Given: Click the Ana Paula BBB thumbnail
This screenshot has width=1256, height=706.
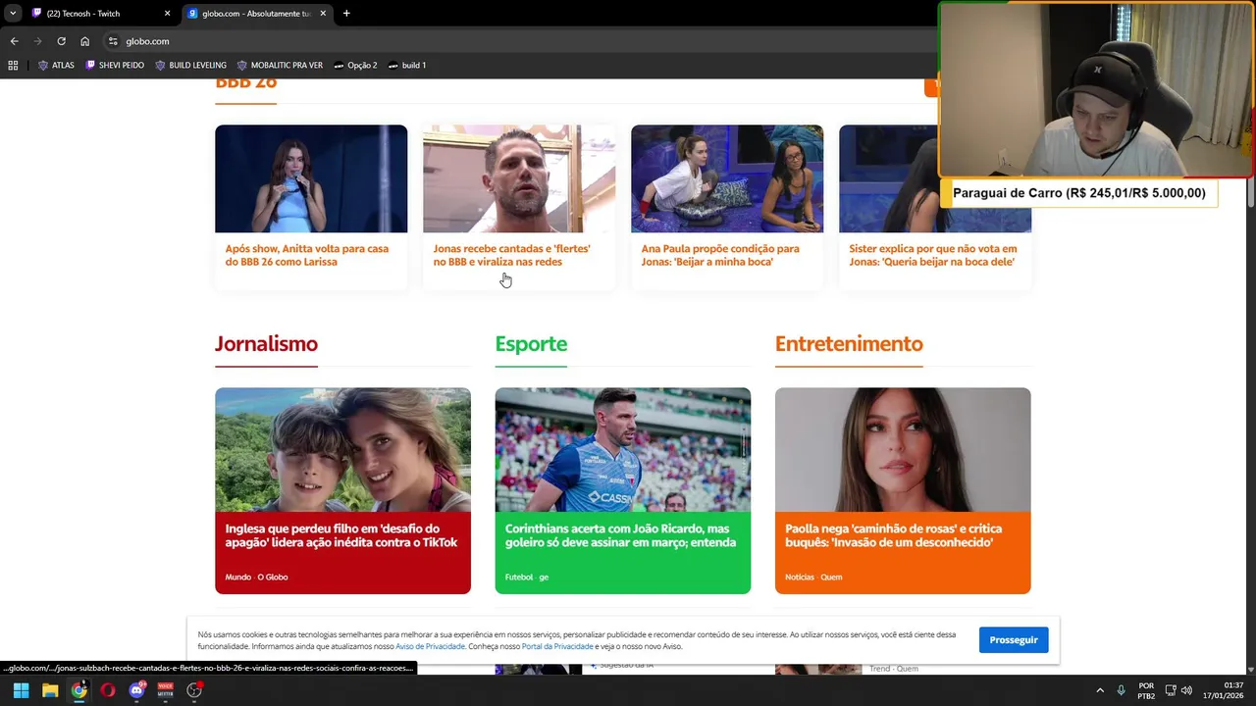Looking at the screenshot, I should coord(727,178).
